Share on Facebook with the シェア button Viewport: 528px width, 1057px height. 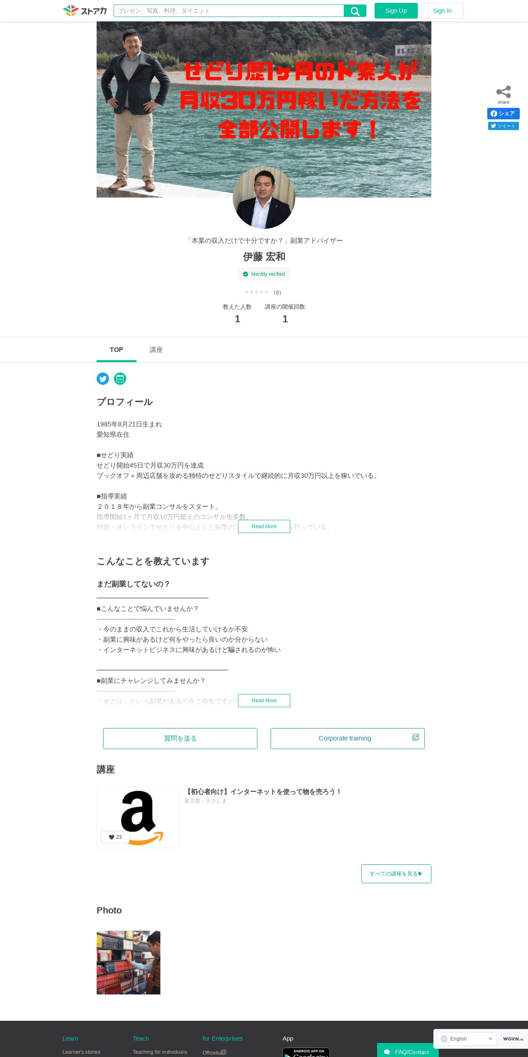[503, 114]
